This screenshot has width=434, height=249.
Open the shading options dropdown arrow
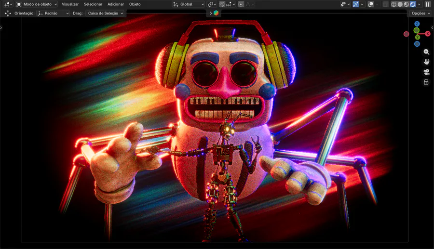point(419,4)
